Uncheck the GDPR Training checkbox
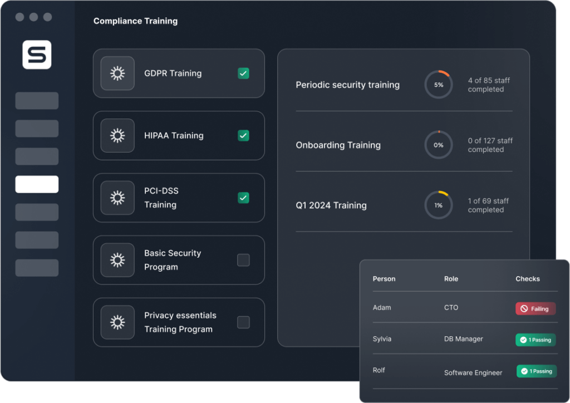 [x=243, y=73]
